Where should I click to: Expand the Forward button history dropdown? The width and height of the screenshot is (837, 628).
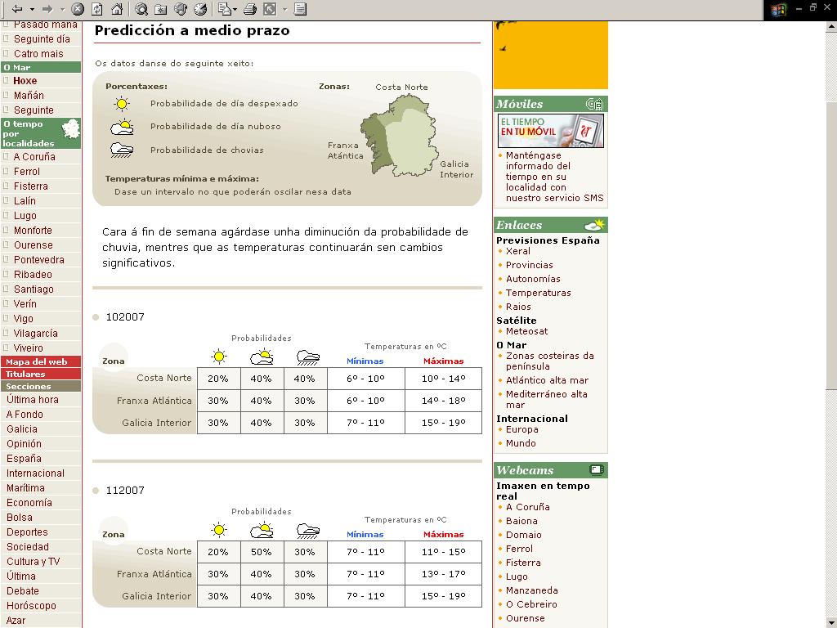coord(62,9)
